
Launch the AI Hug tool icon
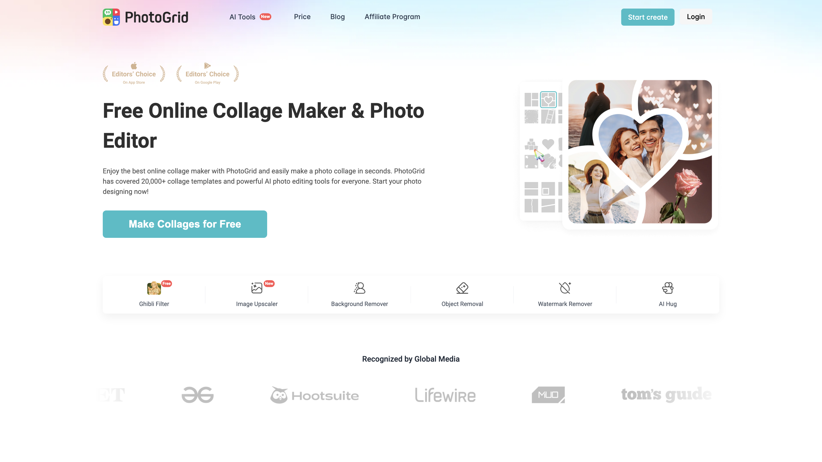[x=668, y=288]
